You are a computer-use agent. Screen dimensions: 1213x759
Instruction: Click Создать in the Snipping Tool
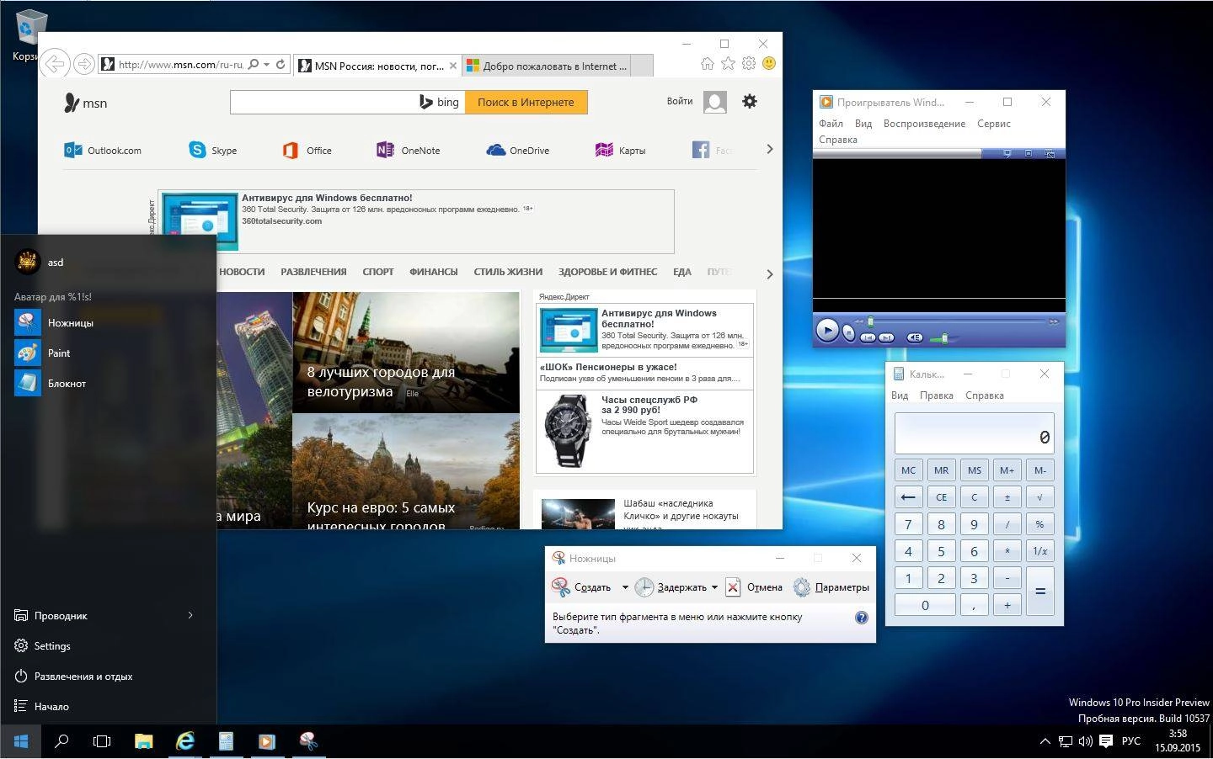click(582, 587)
